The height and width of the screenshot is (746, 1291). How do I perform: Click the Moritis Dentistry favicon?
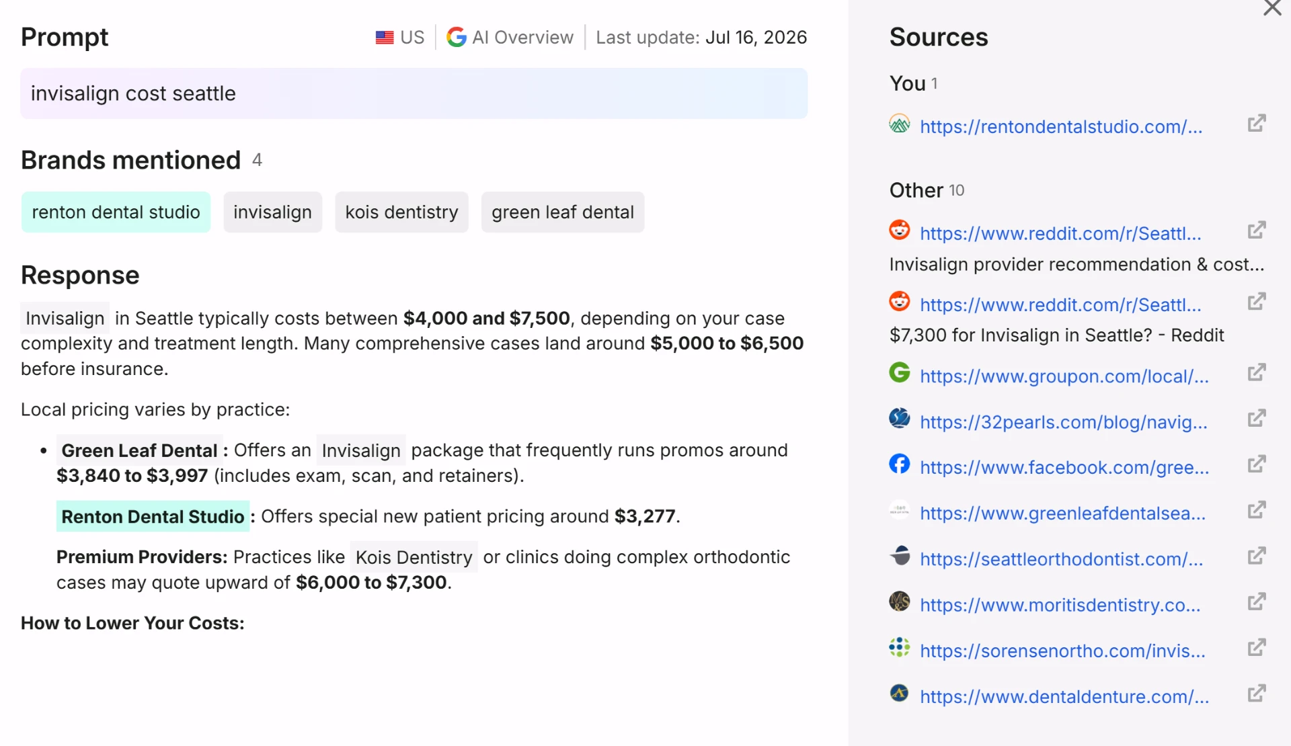[899, 601]
